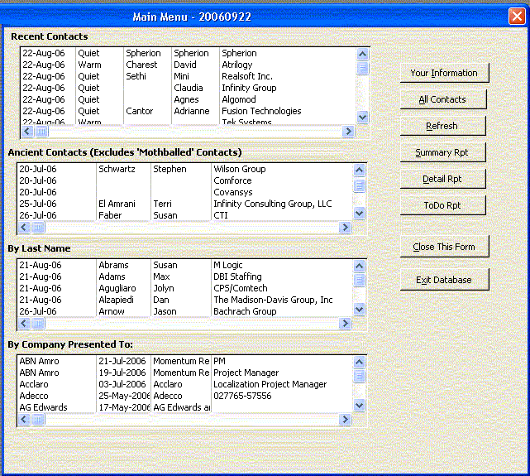This screenshot has width=530, height=476.
Task: Select the Infinity Consulting Group, LLC row
Action: click(x=185, y=204)
